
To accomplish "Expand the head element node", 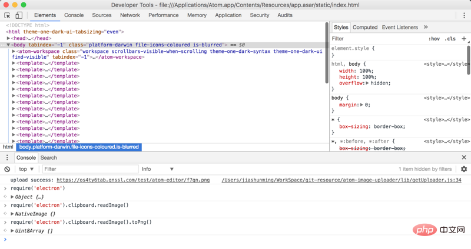I will click(x=8, y=38).
